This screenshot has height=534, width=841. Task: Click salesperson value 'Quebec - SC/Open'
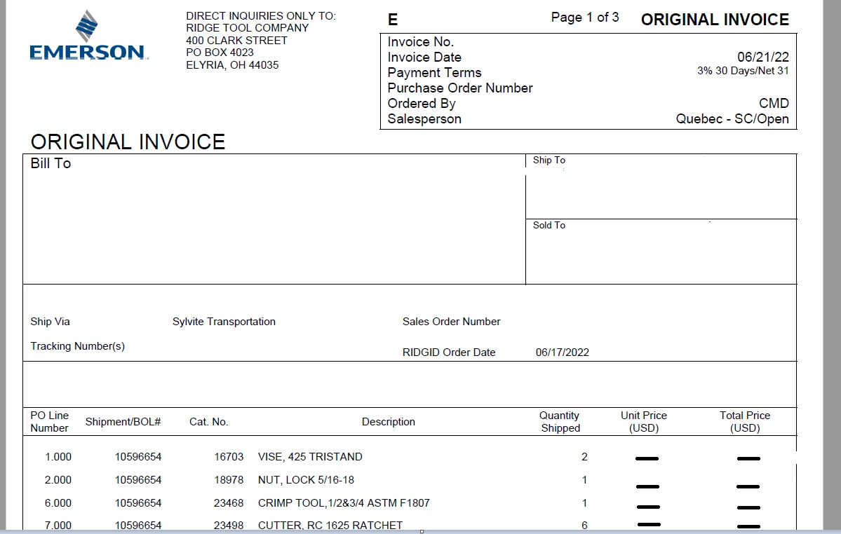732,119
